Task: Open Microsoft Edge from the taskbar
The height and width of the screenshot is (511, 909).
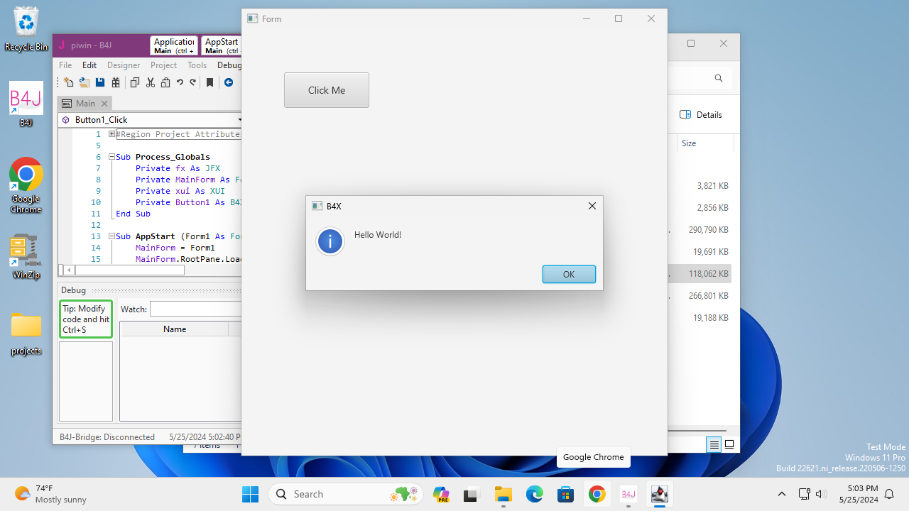Action: pyautogui.click(x=535, y=494)
